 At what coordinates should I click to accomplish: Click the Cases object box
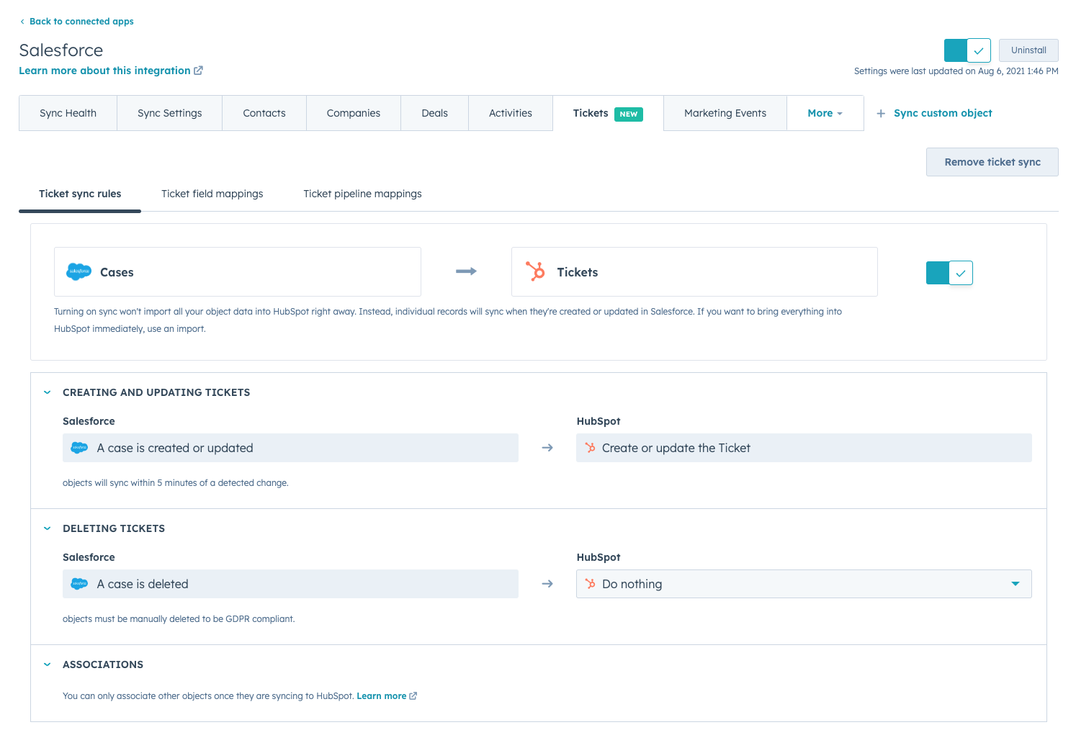coord(238,272)
